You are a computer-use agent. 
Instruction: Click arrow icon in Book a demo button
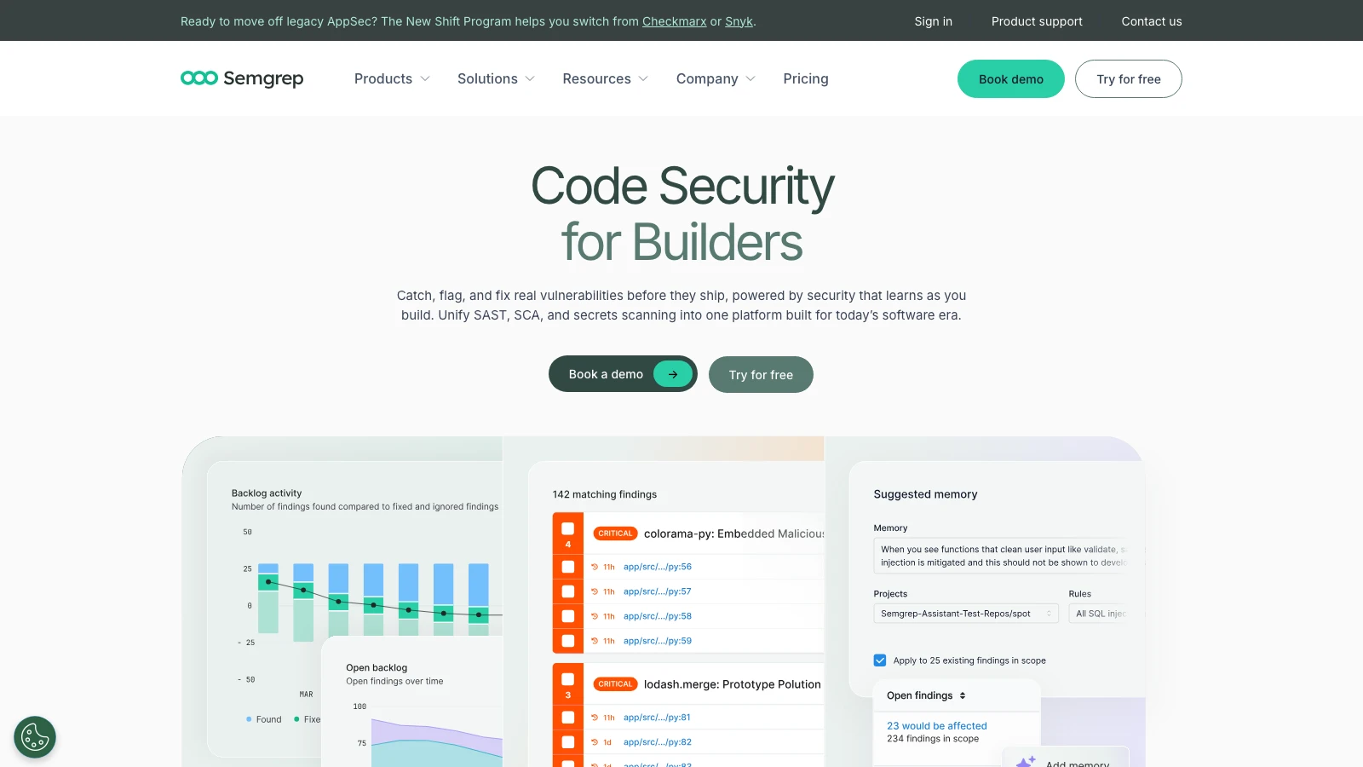tap(673, 374)
